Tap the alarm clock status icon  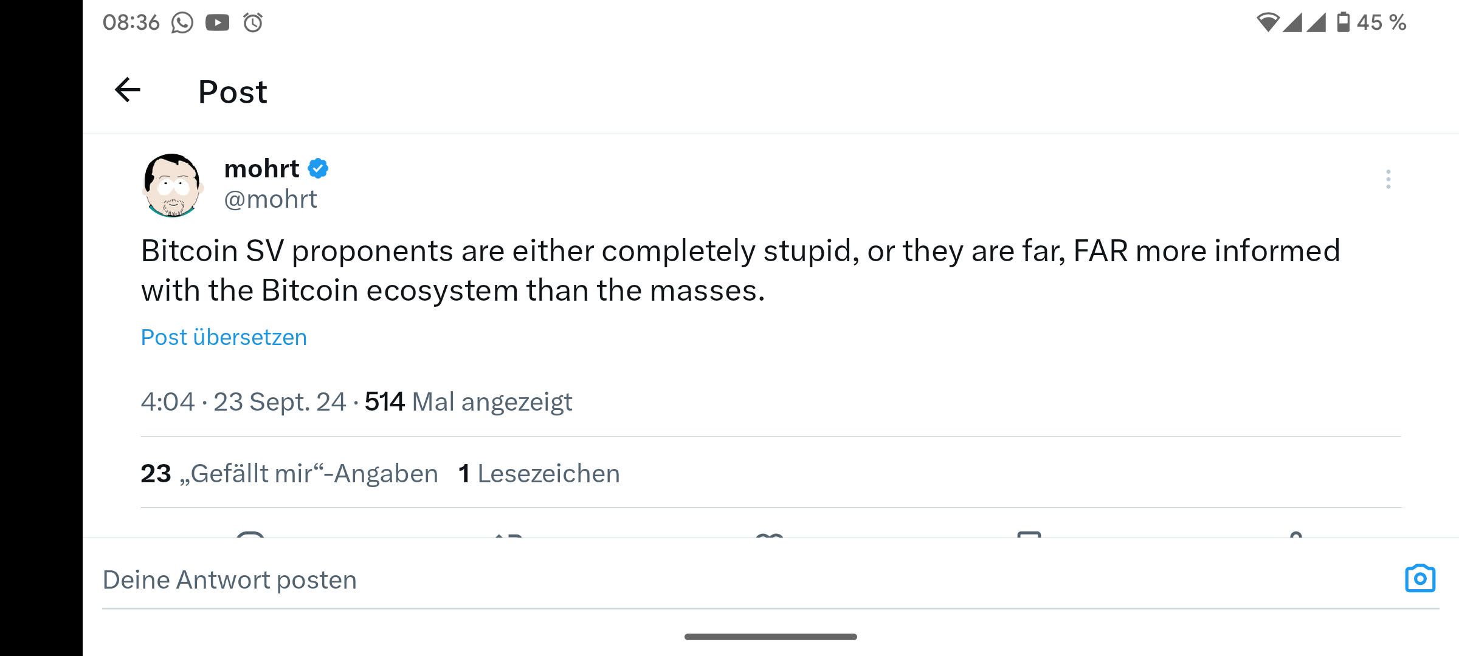pyautogui.click(x=253, y=23)
